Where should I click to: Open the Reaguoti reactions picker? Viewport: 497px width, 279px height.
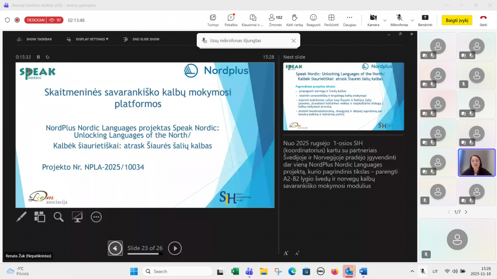click(313, 20)
